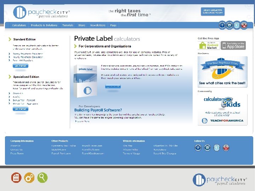Screen dimensions: 255x191
Task: Open the Gross-Up calculator link
Action: 18,93
